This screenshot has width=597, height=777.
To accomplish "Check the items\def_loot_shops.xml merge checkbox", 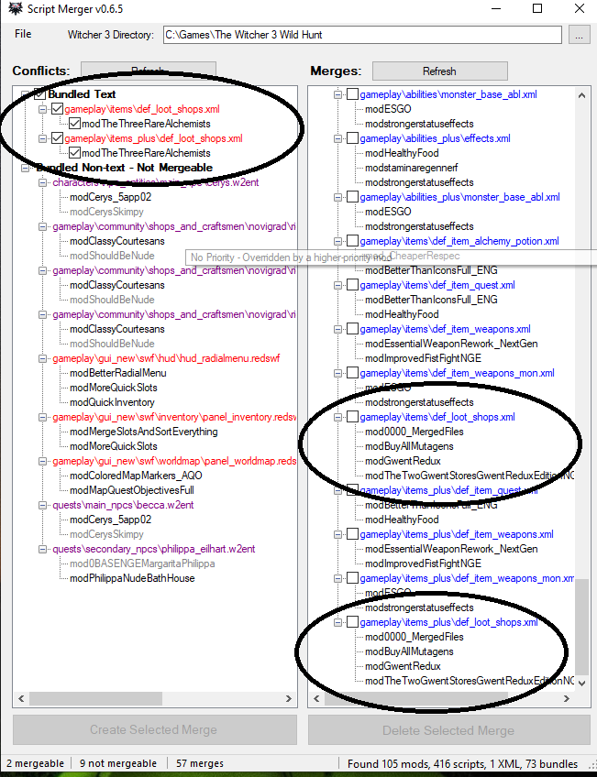I will coord(352,417).
